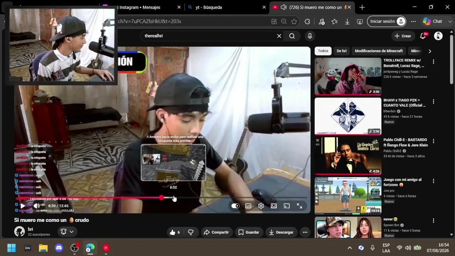The image size is (455, 256).
Task: Open the player settings gear
Action: coord(261,206)
